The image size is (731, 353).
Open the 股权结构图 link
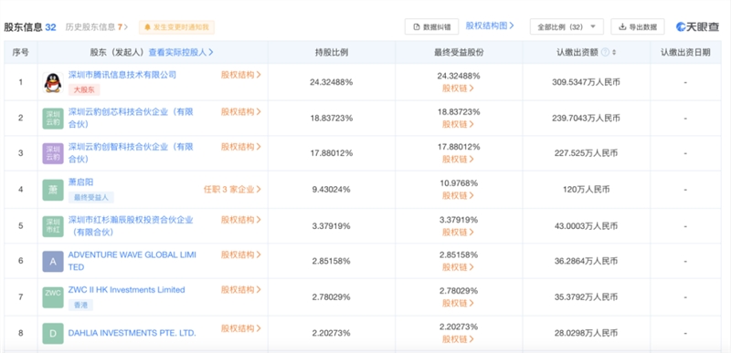(490, 26)
